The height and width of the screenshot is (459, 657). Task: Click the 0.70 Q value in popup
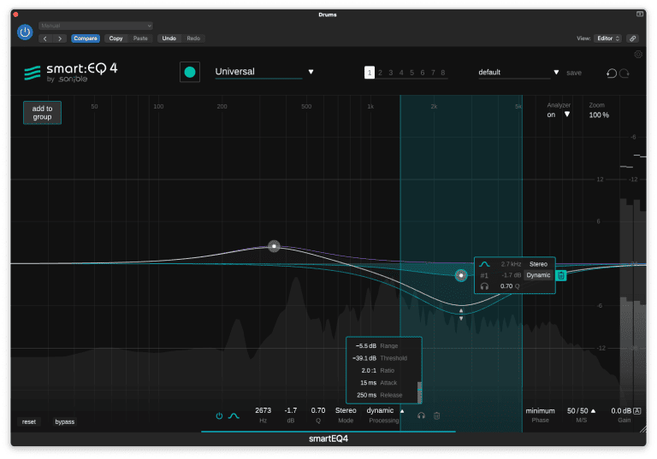(506, 286)
